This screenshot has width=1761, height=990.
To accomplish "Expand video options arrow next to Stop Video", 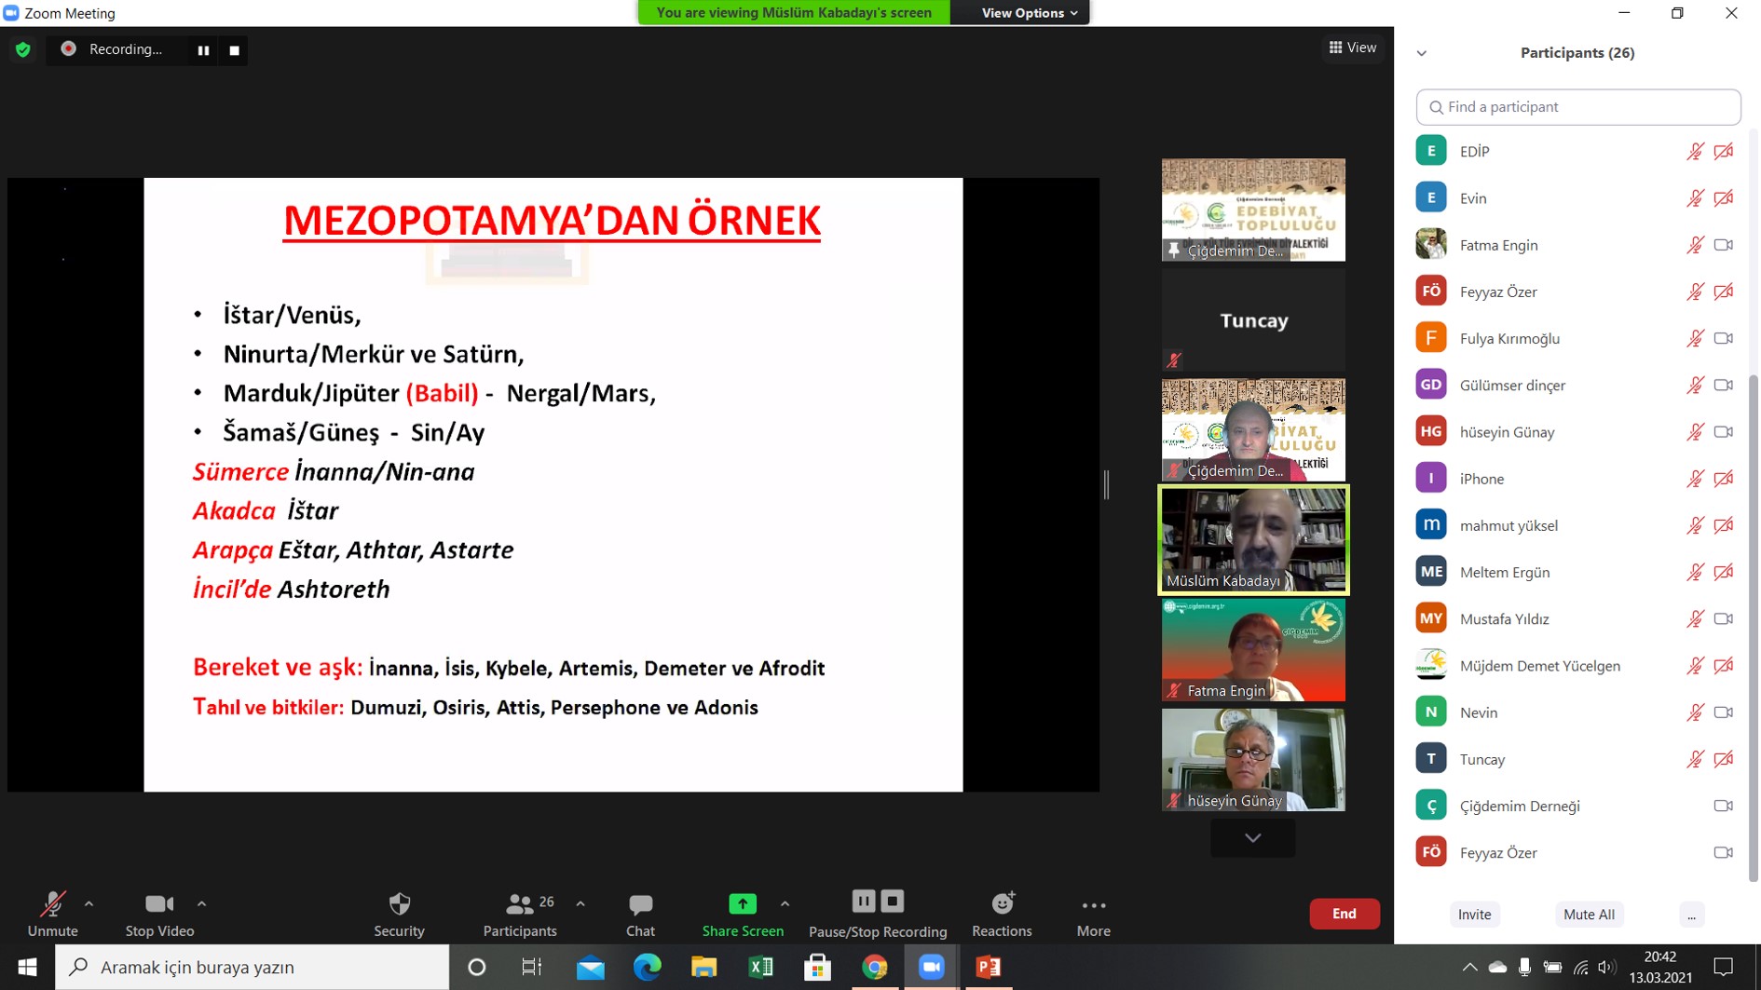I will tap(201, 903).
